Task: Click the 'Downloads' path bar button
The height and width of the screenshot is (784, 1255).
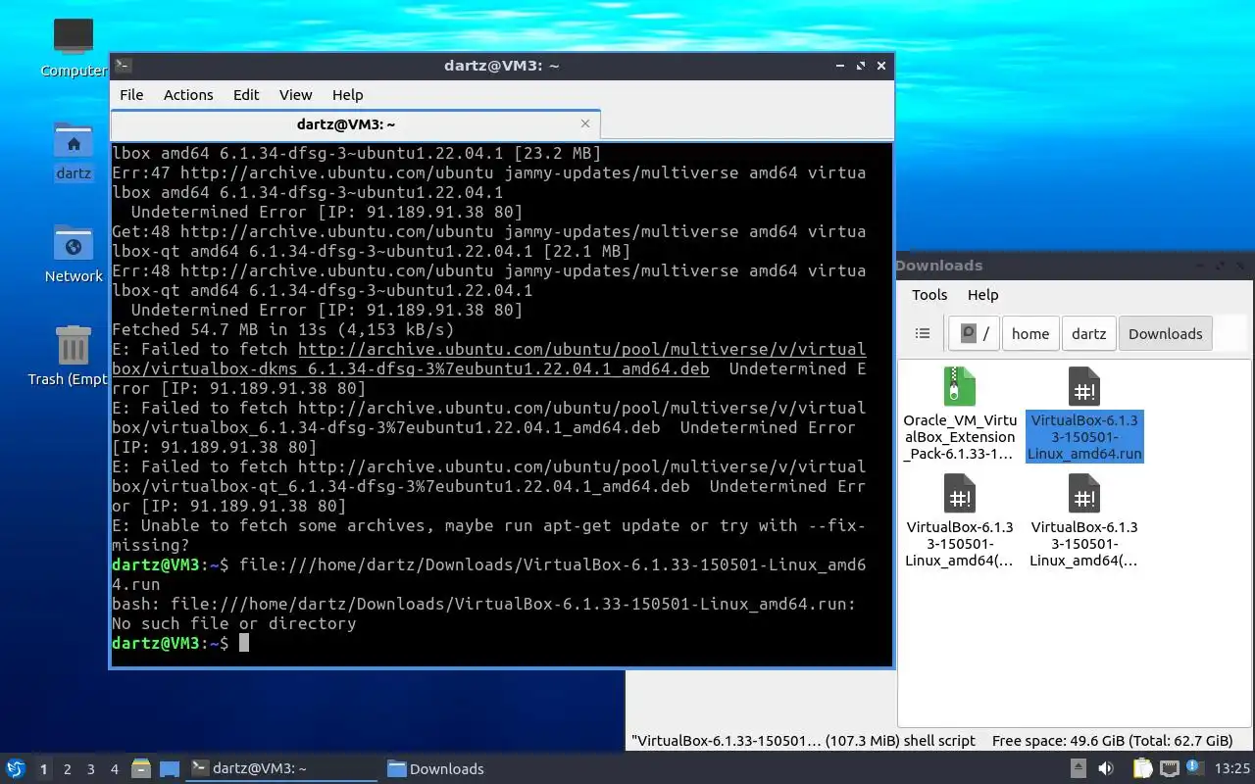Action: pos(1165,333)
